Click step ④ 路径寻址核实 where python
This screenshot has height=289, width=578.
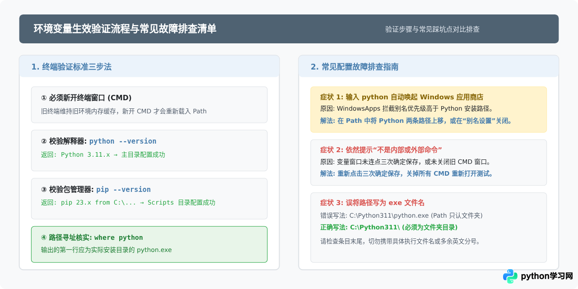(x=92, y=237)
